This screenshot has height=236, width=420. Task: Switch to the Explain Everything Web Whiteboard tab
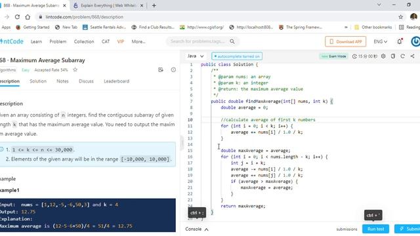(108, 5)
